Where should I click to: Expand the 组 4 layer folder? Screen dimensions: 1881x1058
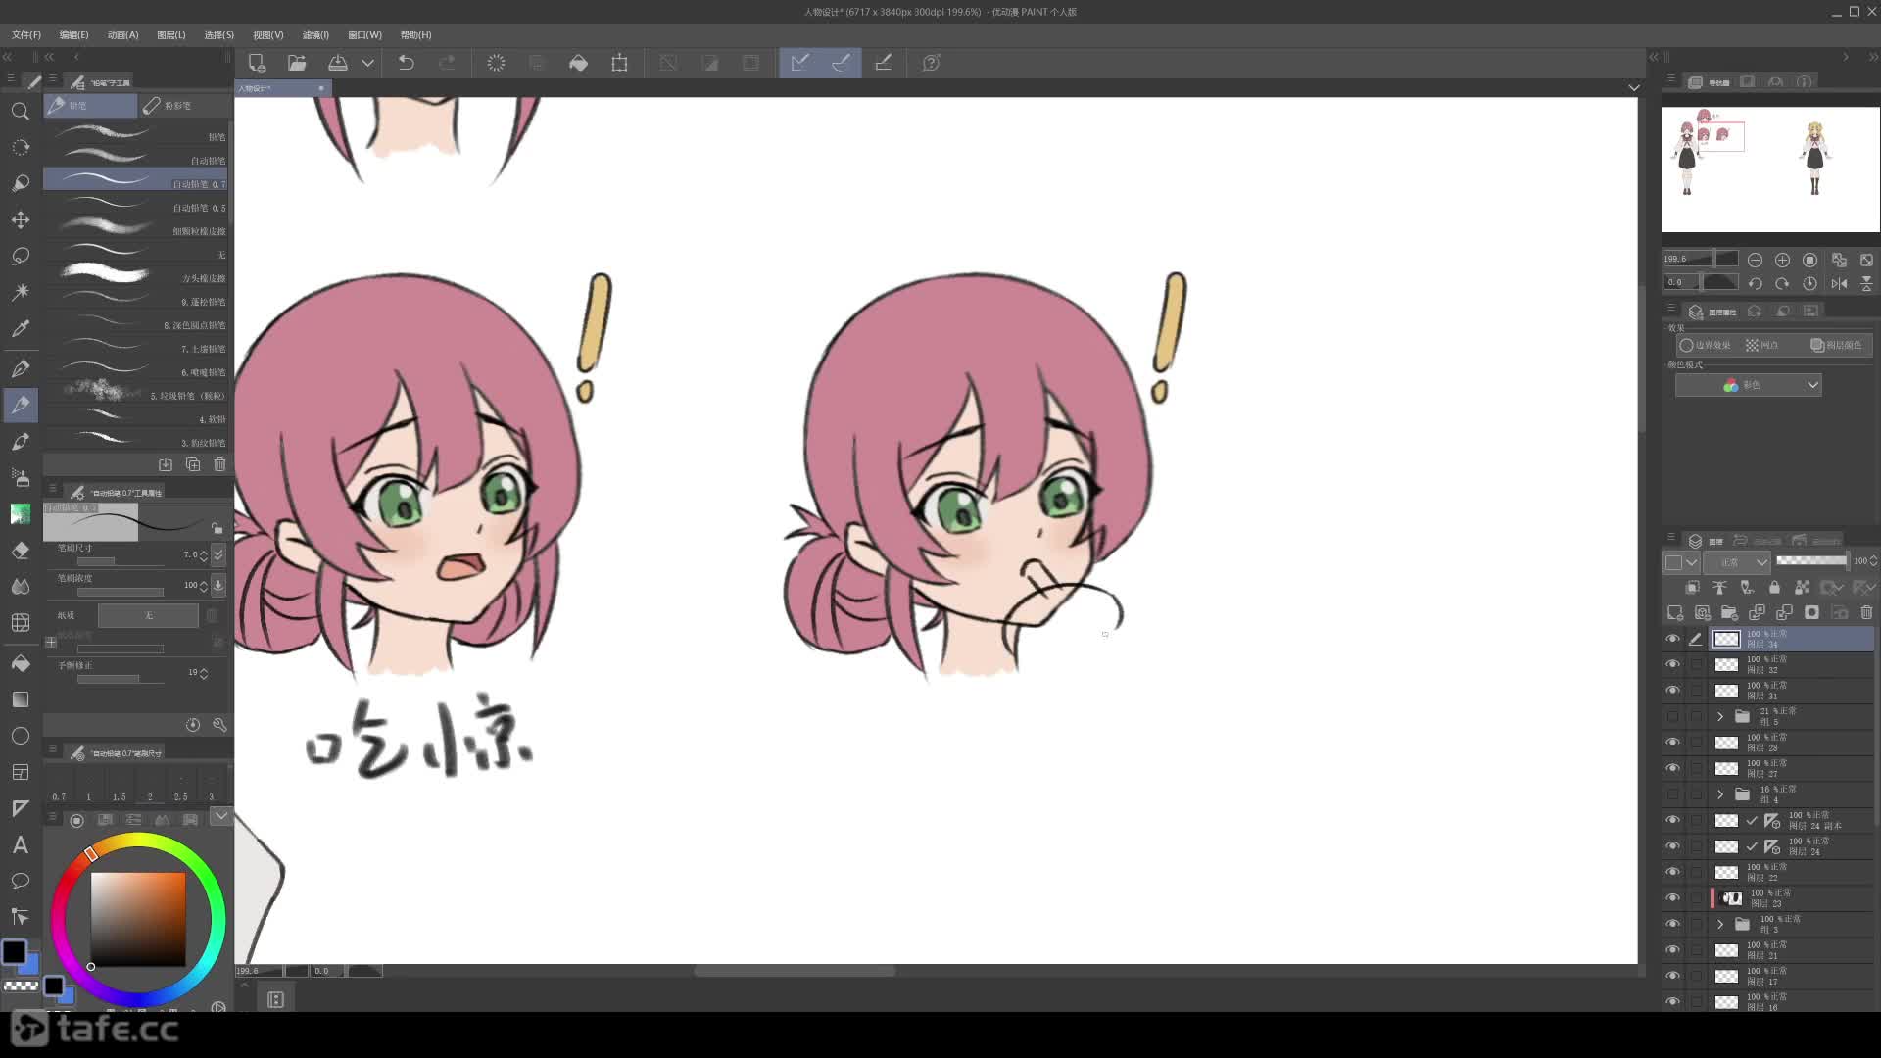click(1720, 794)
